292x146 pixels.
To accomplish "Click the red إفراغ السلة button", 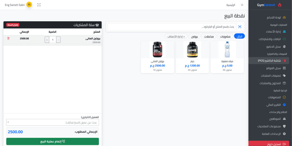I will click(13, 25).
